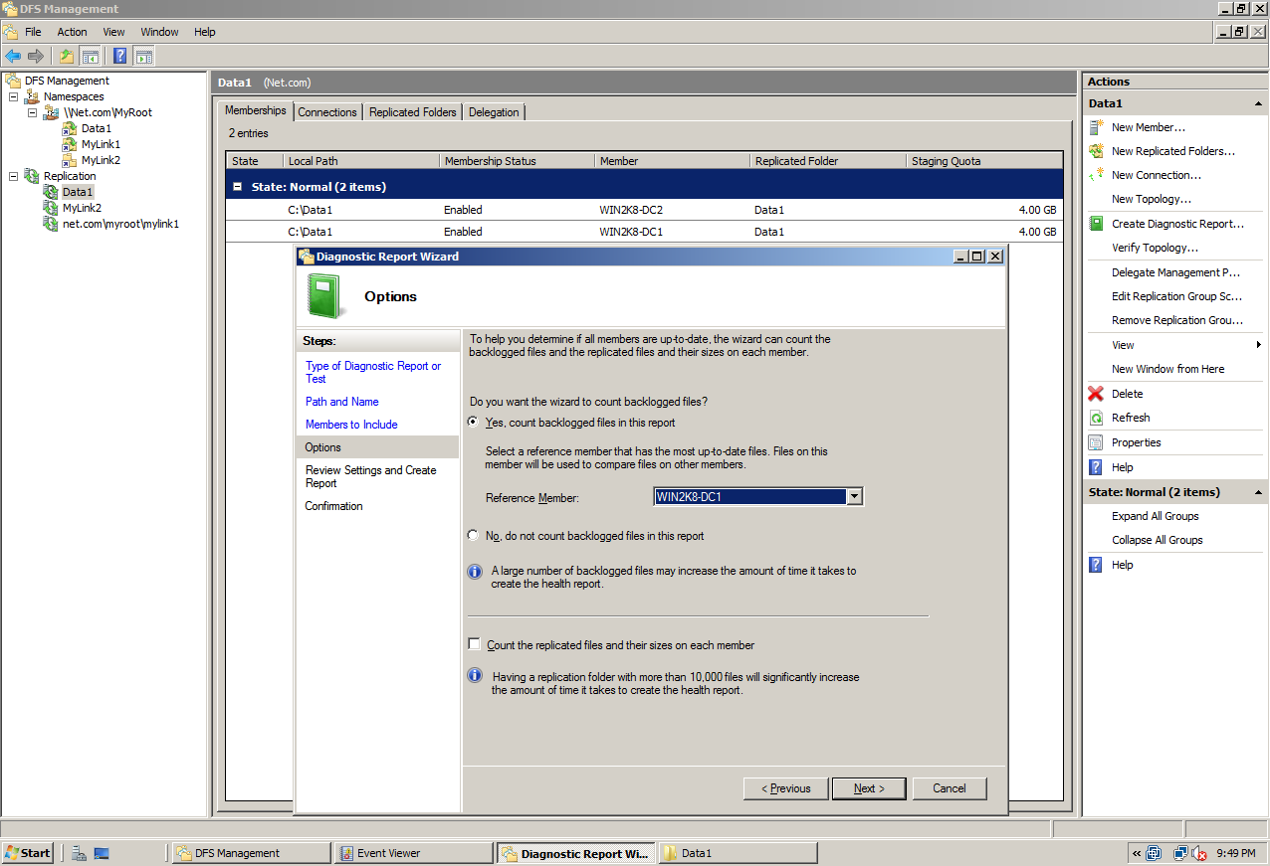
Task: Select No, do not count backlogged files
Action: 474,536
